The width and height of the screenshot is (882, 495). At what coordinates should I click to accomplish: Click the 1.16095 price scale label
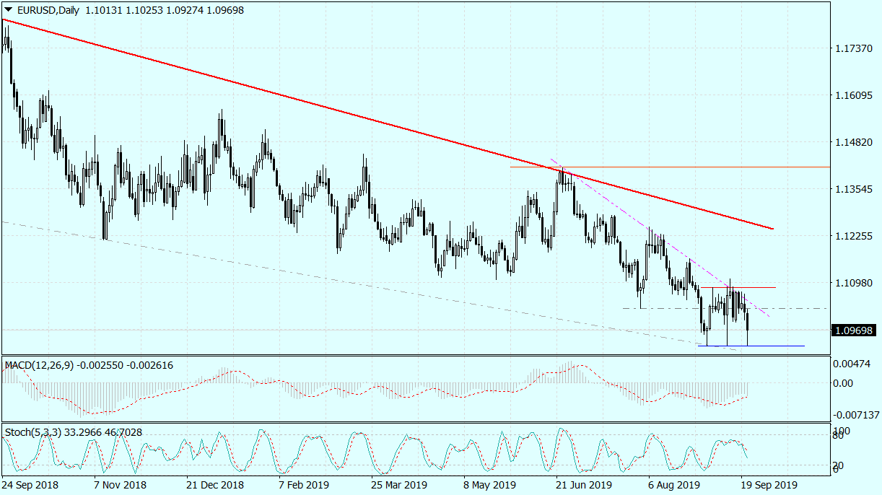(x=852, y=95)
